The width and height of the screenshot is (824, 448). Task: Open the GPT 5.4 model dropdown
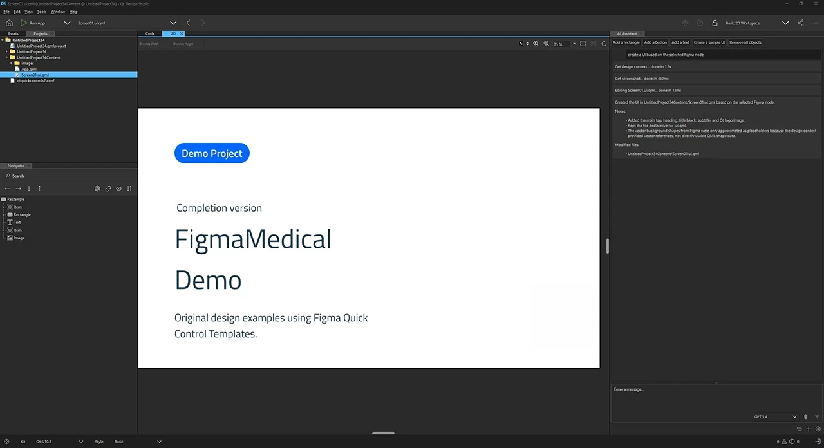point(794,417)
